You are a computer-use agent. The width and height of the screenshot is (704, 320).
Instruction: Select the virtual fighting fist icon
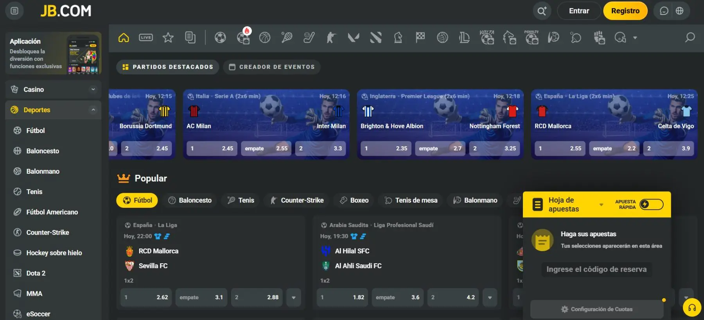click(x=599, y=38)
